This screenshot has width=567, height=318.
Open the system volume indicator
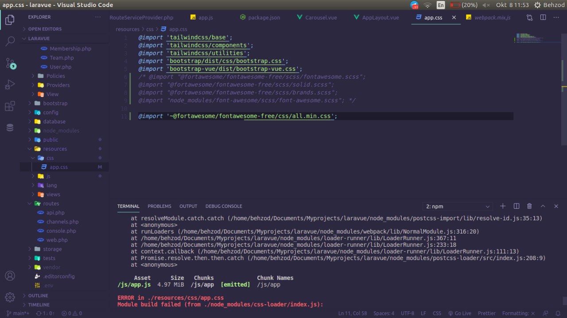486,5
